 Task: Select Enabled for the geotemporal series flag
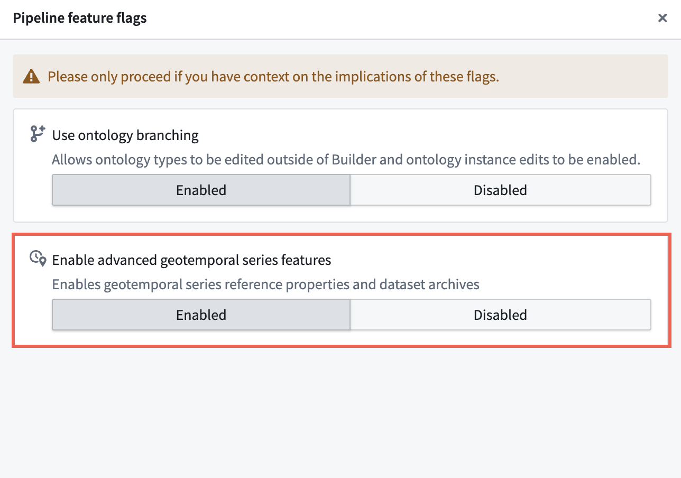click(x=201, y=315)
